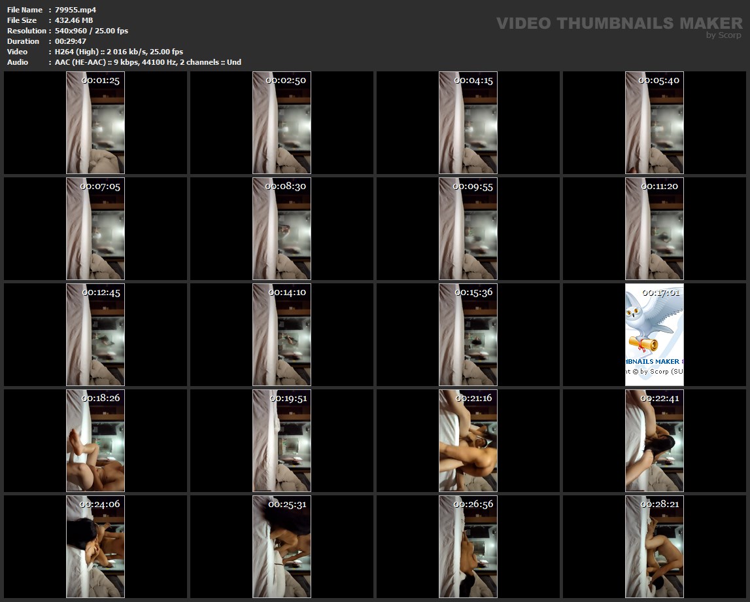The width and height of the screenshot is (750, 602).
Task: Select the thumbnail at timestamp 00:19:51
Action: coord(282,440)
